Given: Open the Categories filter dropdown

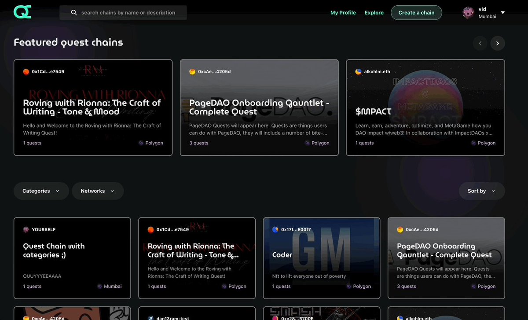Looking at the screenshot, I should pos(41,191).
